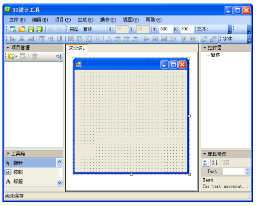This screenshot has height=206, width=257.
Task: Click the single green save icon
Action: [x=31, y=29]
